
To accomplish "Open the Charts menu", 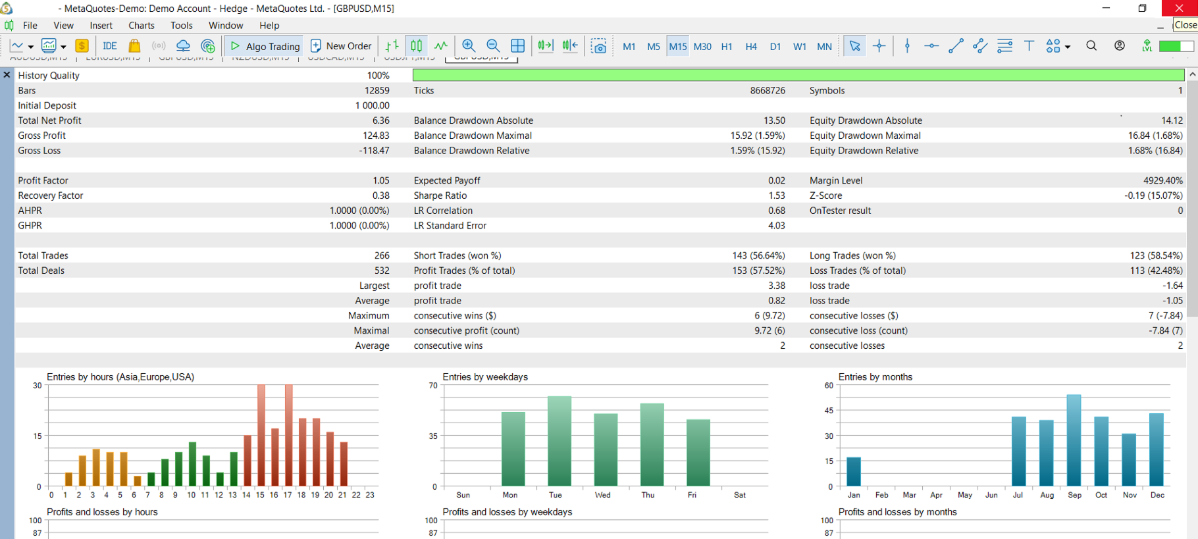I will tap(141, 26).
